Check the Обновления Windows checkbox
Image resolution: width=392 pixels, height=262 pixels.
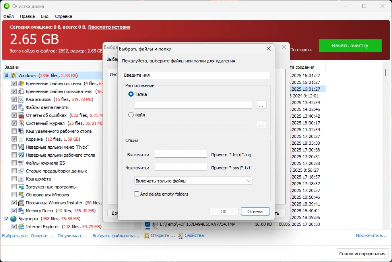point(14,195)
